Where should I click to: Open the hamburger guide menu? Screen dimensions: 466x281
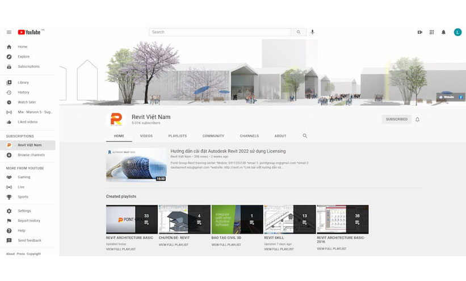(x=9, y=32)
